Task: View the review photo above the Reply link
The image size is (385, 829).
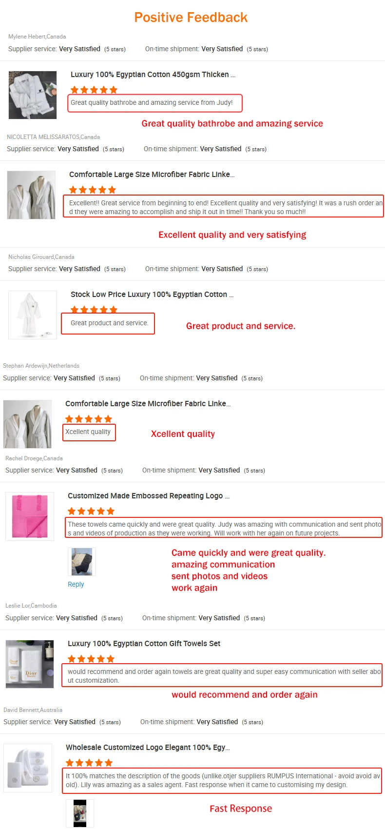Action: click(x=82, y=562)
